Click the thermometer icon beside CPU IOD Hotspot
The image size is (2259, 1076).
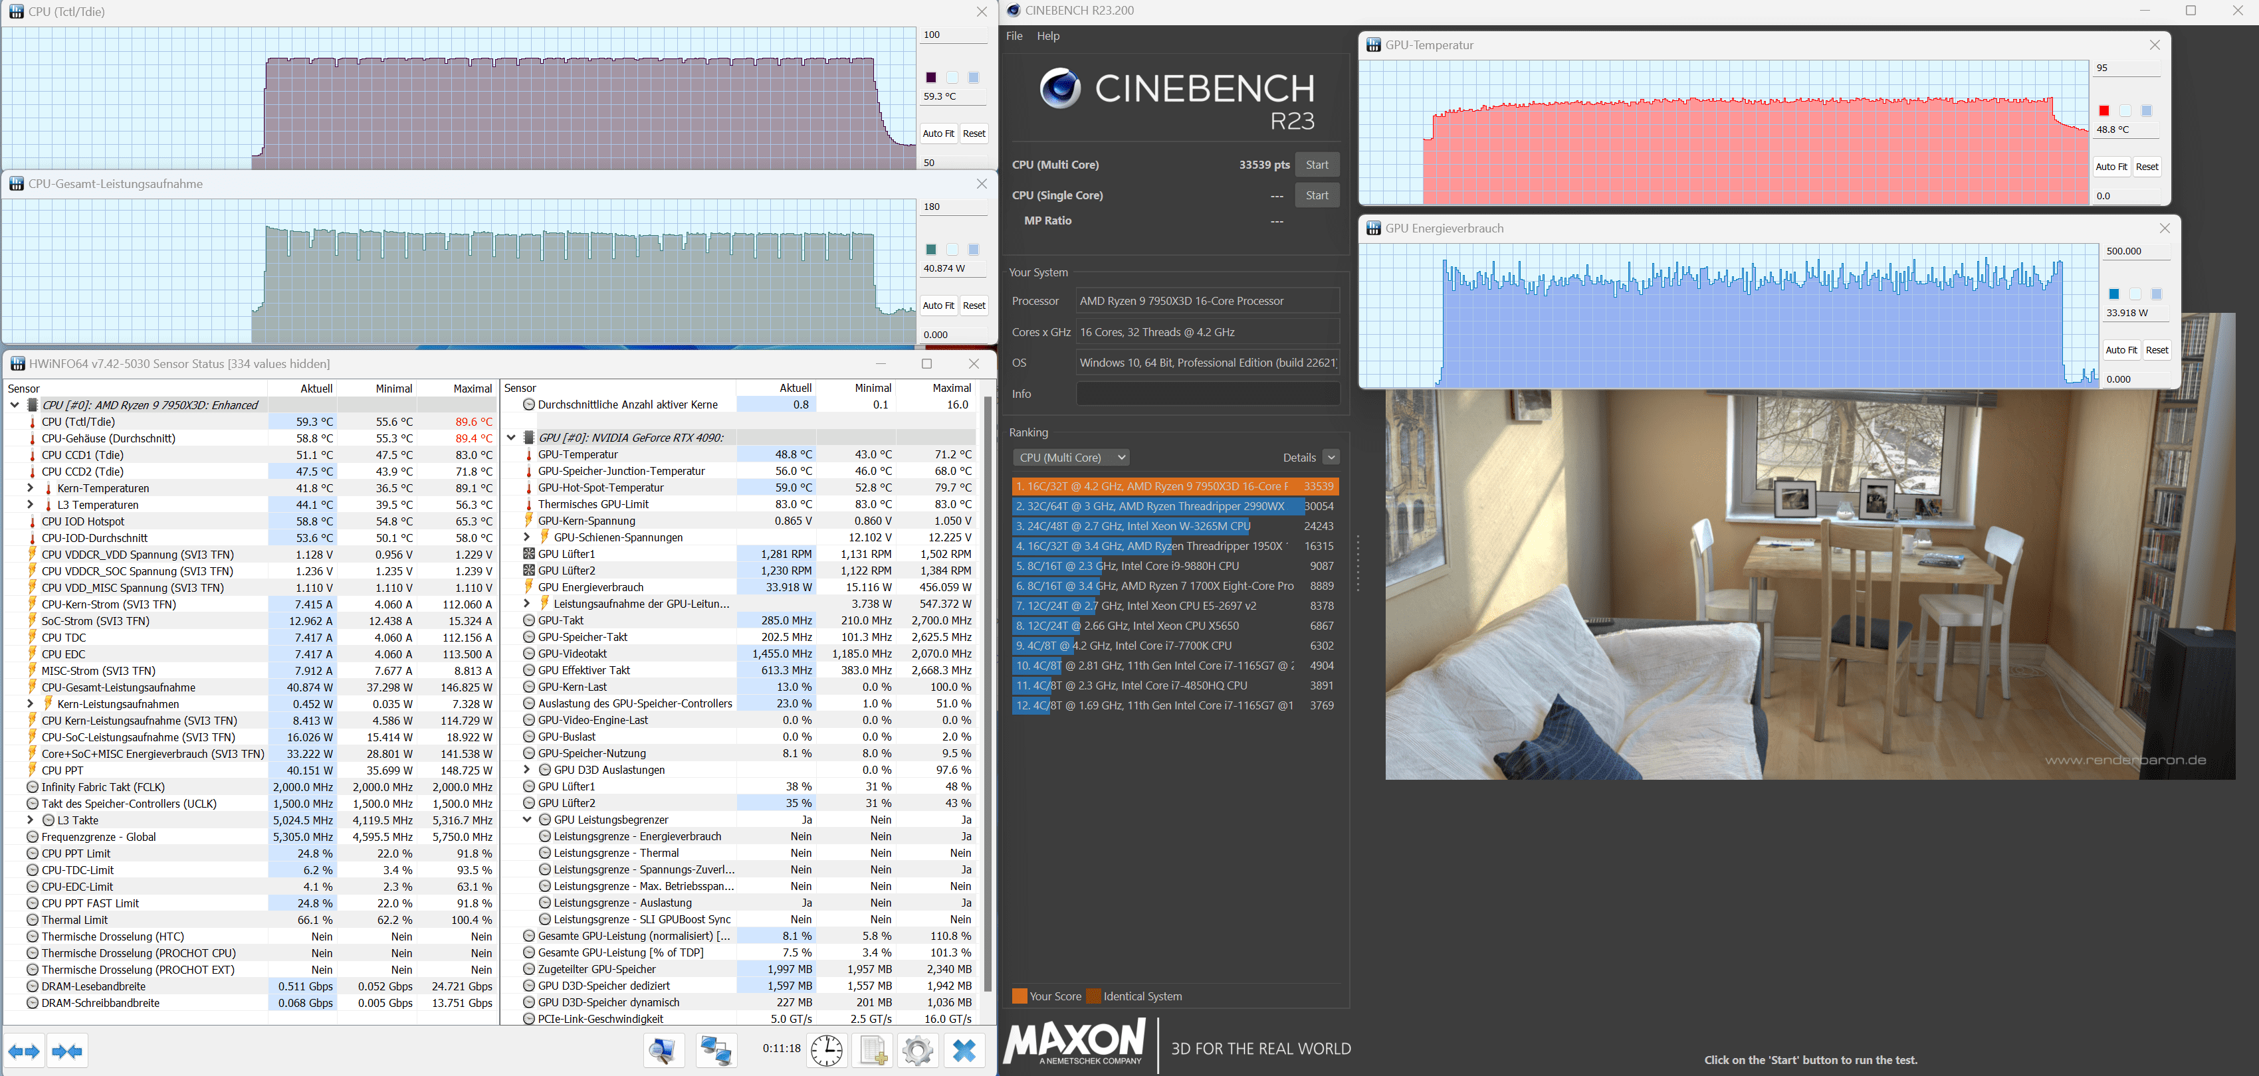[x=33, y=521]
